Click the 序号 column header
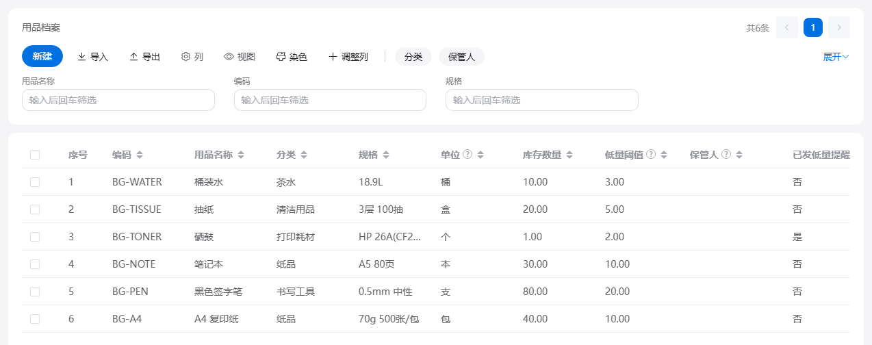The image size is (872, 345). [x=78, y=155]
